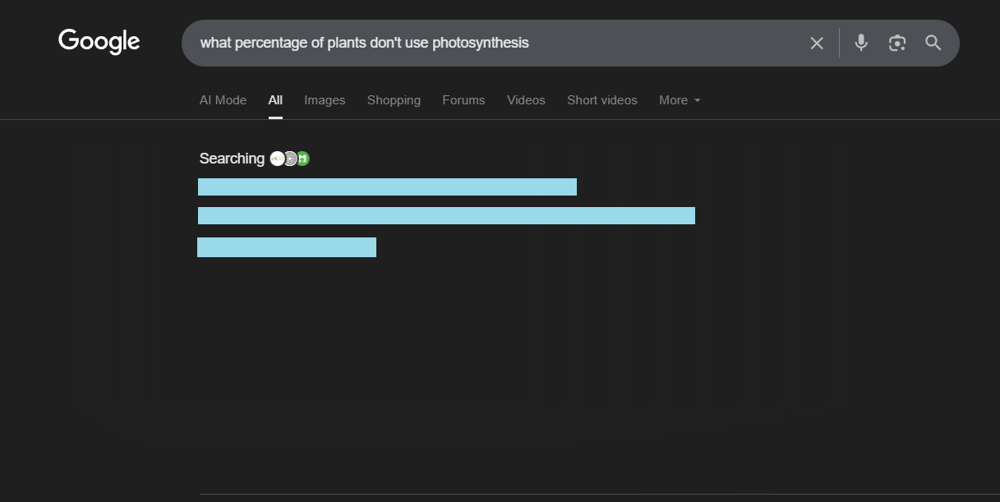Click the green source icon beside Searching

pos(303,159)
